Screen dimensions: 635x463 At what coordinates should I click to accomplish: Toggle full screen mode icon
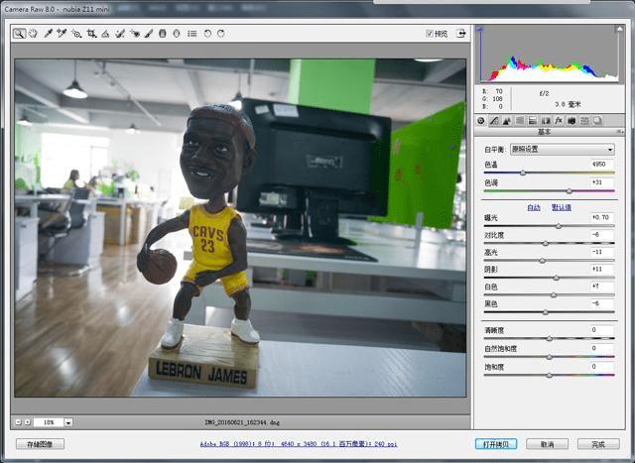(461, 34)
